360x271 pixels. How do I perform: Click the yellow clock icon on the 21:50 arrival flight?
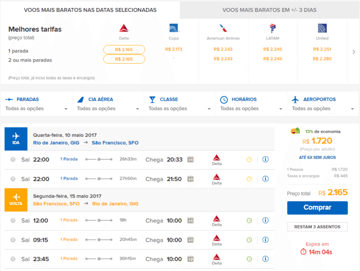(249, 179)
